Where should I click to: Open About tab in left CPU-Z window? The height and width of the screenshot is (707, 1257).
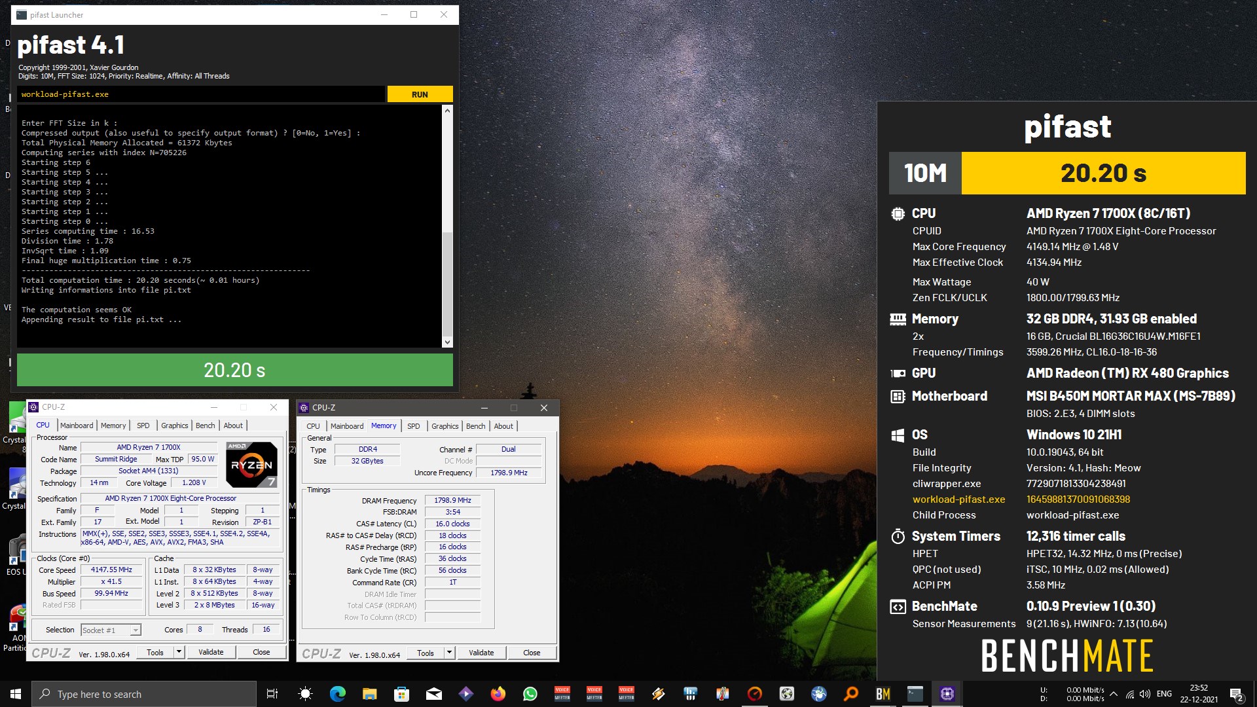[x=233, y=426]
